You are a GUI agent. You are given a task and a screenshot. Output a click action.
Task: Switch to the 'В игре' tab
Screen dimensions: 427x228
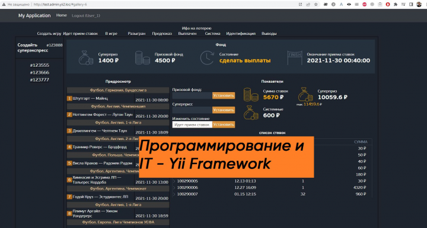(111, 34)
